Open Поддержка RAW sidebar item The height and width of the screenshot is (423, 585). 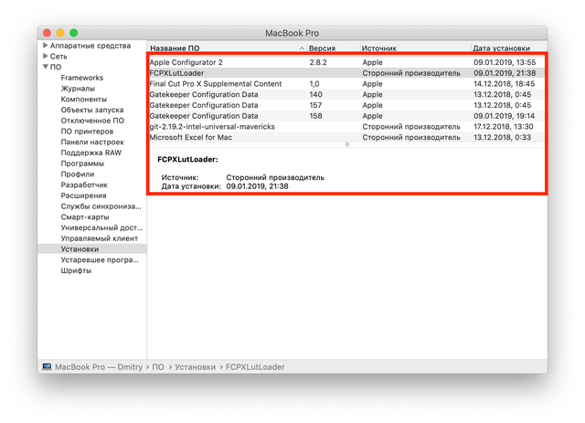click(91, 153)
